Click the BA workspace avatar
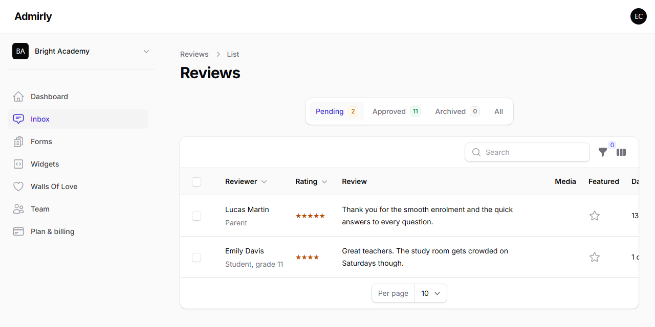Screen dimensions: 655x327 coord(20,51)
